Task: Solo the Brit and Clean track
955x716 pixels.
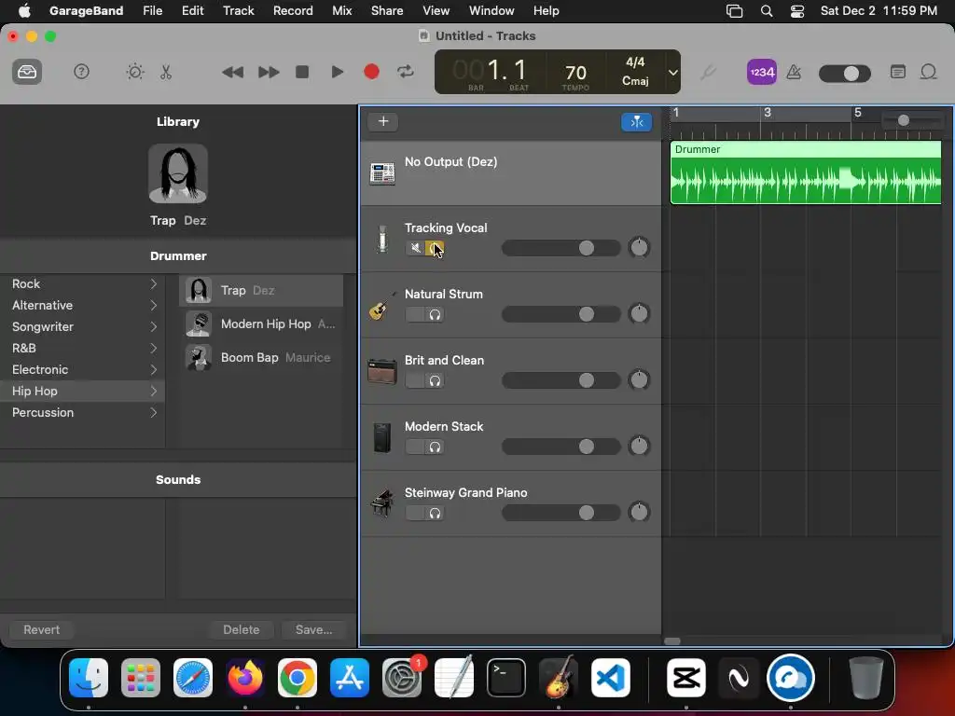Action: tap(435, 380)
